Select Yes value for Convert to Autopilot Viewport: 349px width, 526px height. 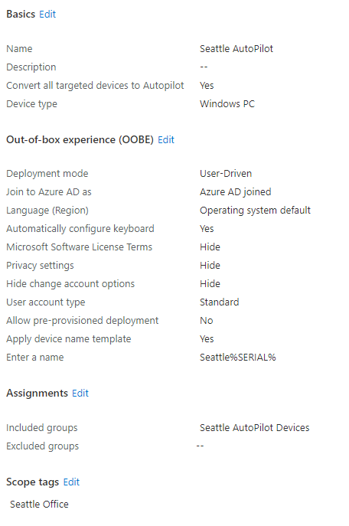click(207, 86)
